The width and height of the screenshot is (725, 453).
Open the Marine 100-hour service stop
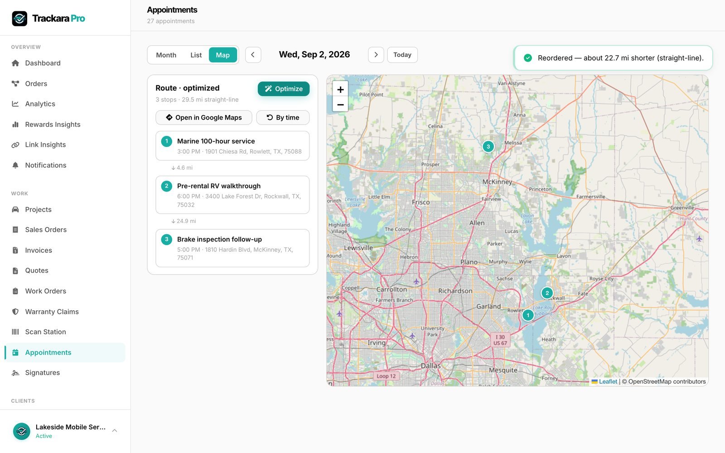tap(232, 146)
